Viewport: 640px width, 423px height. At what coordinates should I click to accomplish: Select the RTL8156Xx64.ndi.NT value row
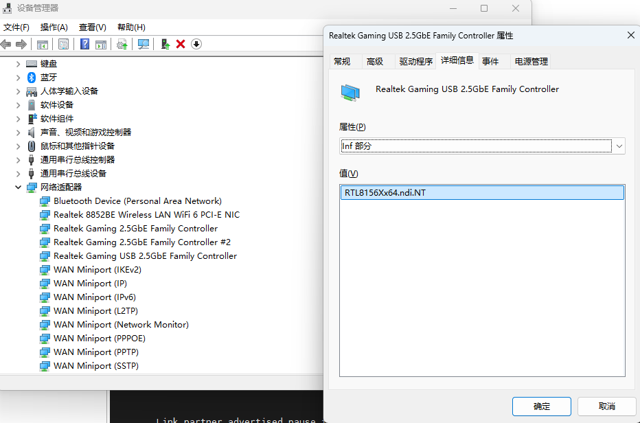point(482,193)
